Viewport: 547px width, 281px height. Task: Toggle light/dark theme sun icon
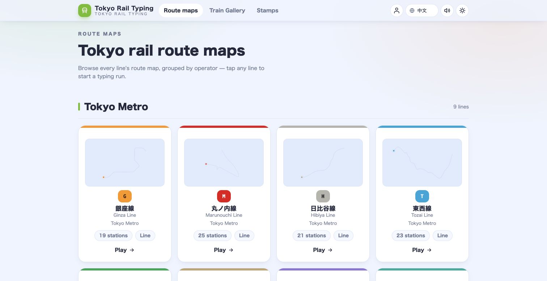point(462,11)
